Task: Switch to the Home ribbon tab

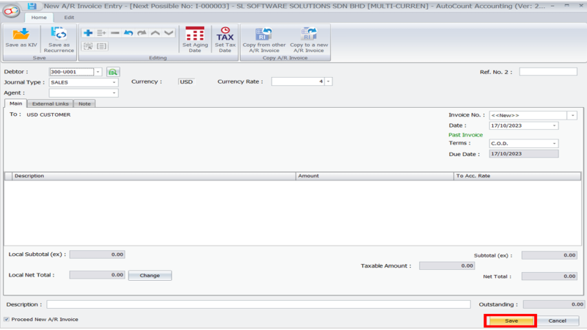Action: [39, 17]
